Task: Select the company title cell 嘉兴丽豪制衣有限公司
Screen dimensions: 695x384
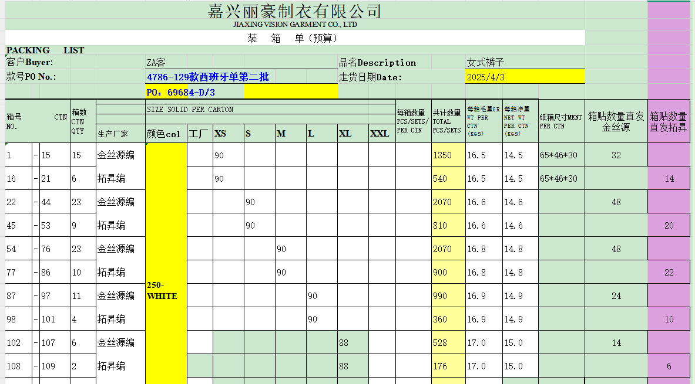Action: [295, 11]
